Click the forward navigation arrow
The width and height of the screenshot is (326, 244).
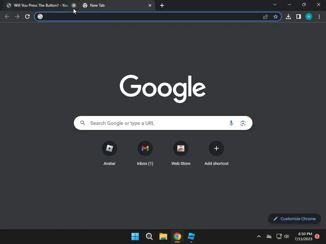pyautogui.click(x=17, y=17)
